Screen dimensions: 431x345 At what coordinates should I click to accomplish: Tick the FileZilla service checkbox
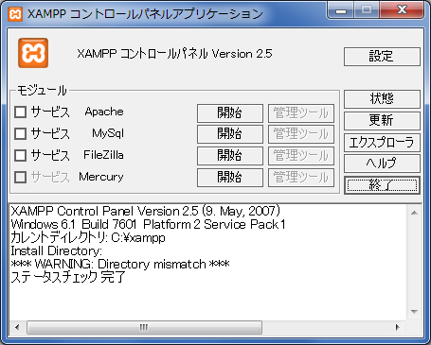pyautogui.click(x=21, y=155)
